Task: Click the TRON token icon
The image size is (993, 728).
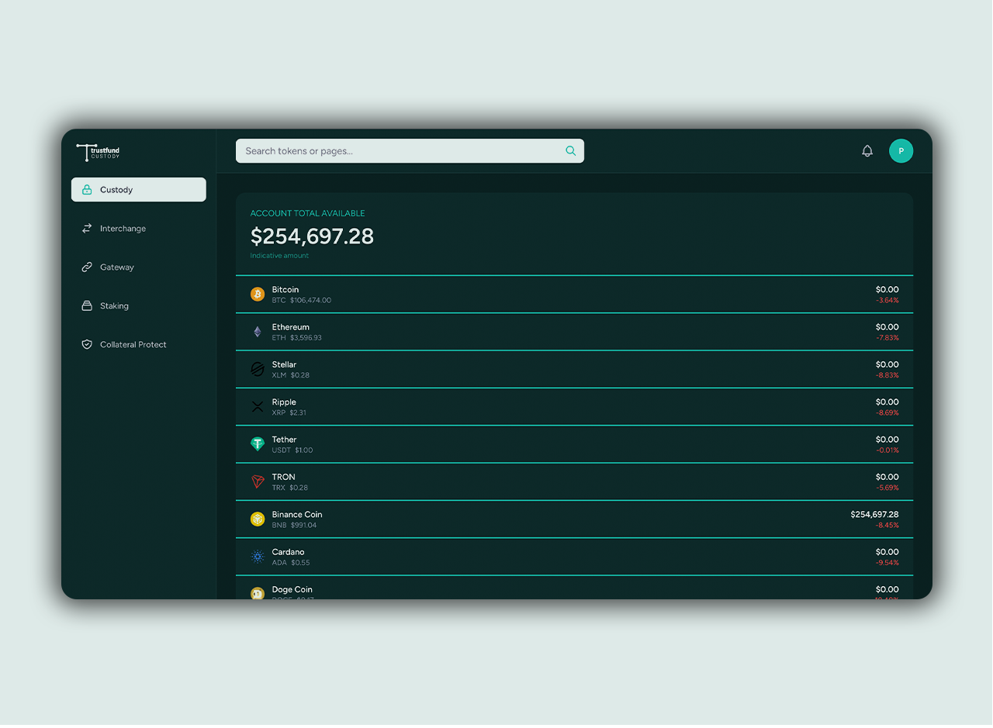Action: click(x=258, y=482)
